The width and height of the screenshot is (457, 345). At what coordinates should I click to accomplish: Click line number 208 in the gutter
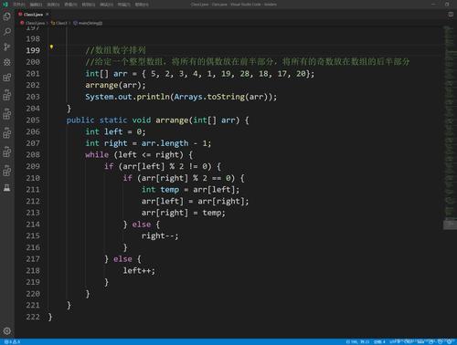(33, 155)
